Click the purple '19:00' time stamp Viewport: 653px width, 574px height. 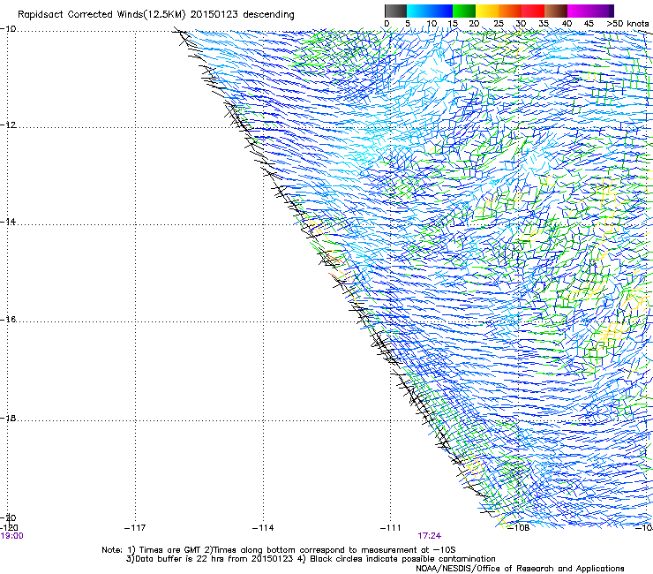11,536
